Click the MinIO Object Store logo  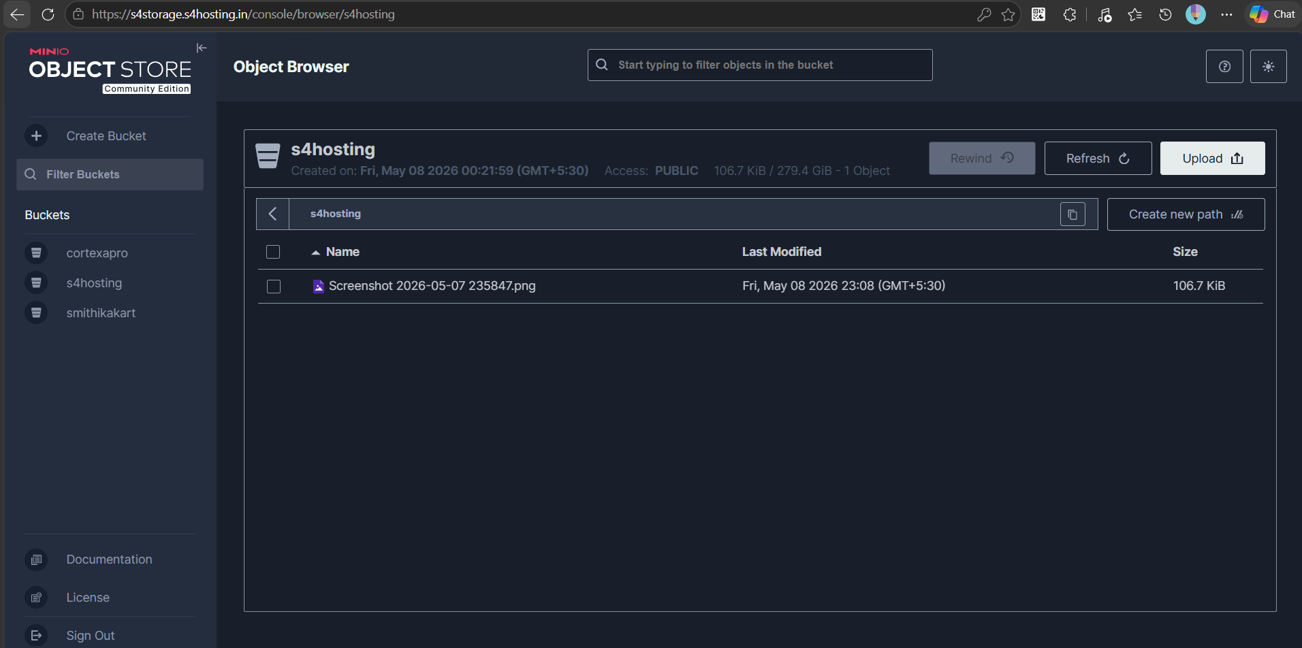click(110, 70)
